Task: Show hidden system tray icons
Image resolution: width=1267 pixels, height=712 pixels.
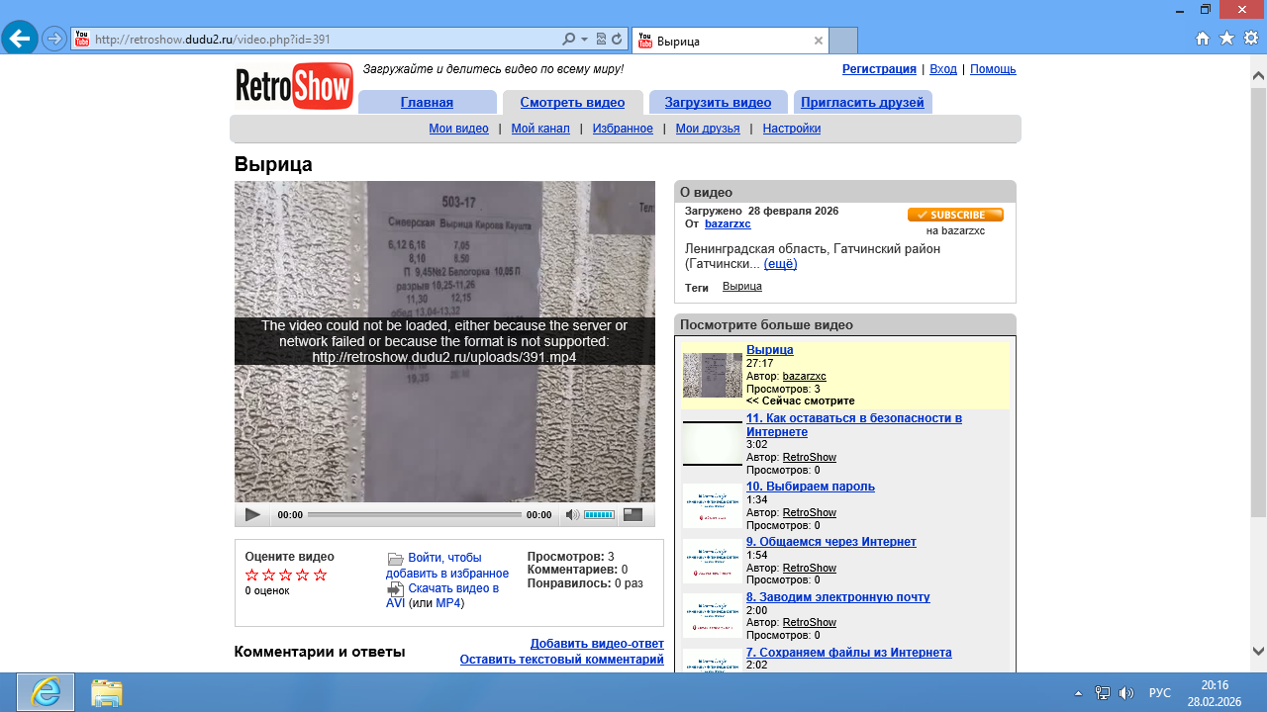Action: click(1078, 693)
